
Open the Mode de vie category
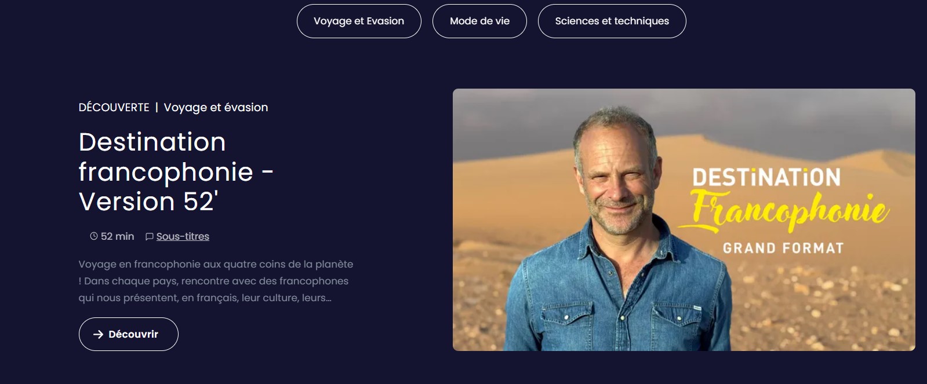(479, 21)
